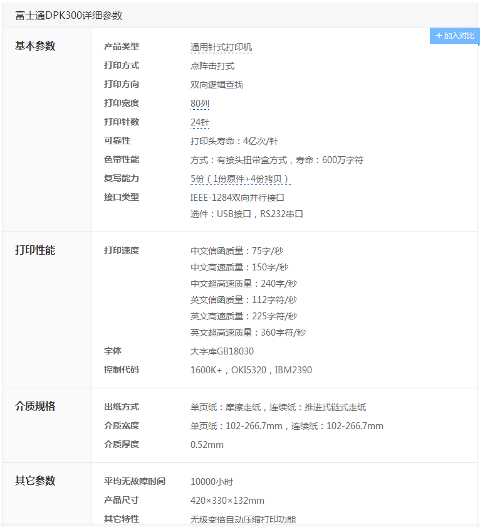
Task: Select the 出纸方式 label
Action: point(121,407)
